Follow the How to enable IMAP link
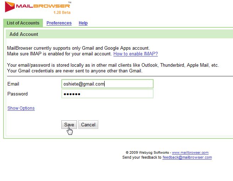This screenshot has width=233, height=181. point(135,54)
